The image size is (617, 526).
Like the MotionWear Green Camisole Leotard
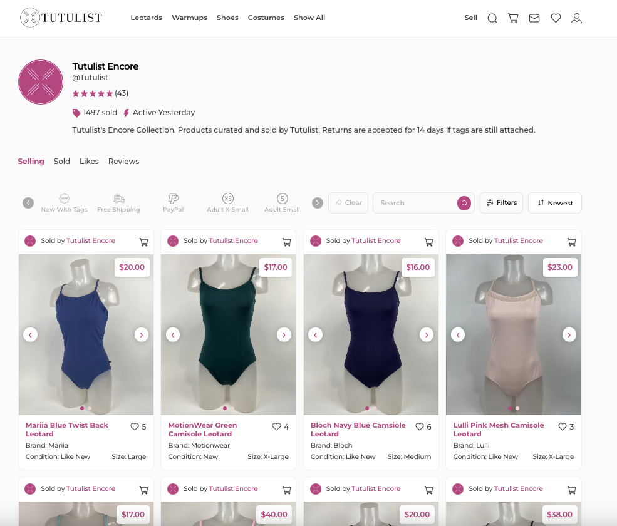click(x=277, y=426)
